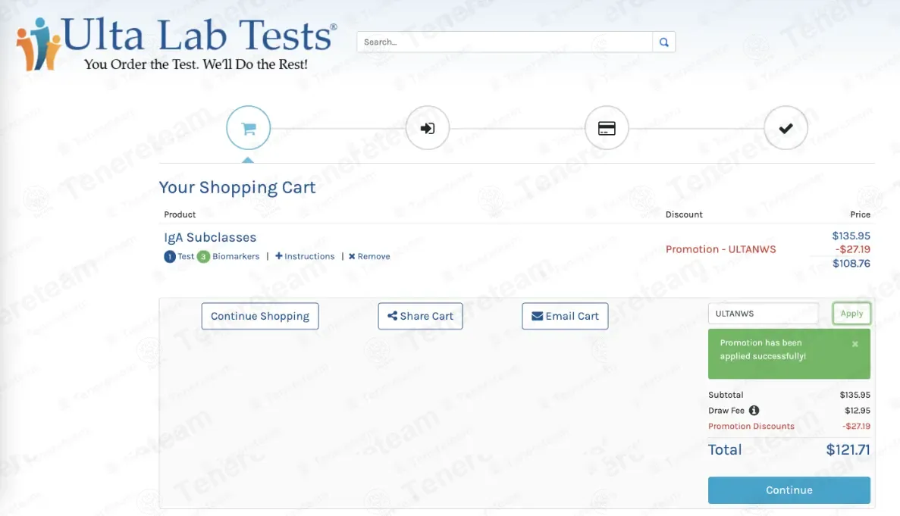
Task: Select the credit card payment step icon
Action: pyautogui.click(x=607, y=129)
